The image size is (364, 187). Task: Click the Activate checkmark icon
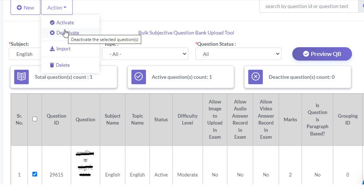click(52, 23)
